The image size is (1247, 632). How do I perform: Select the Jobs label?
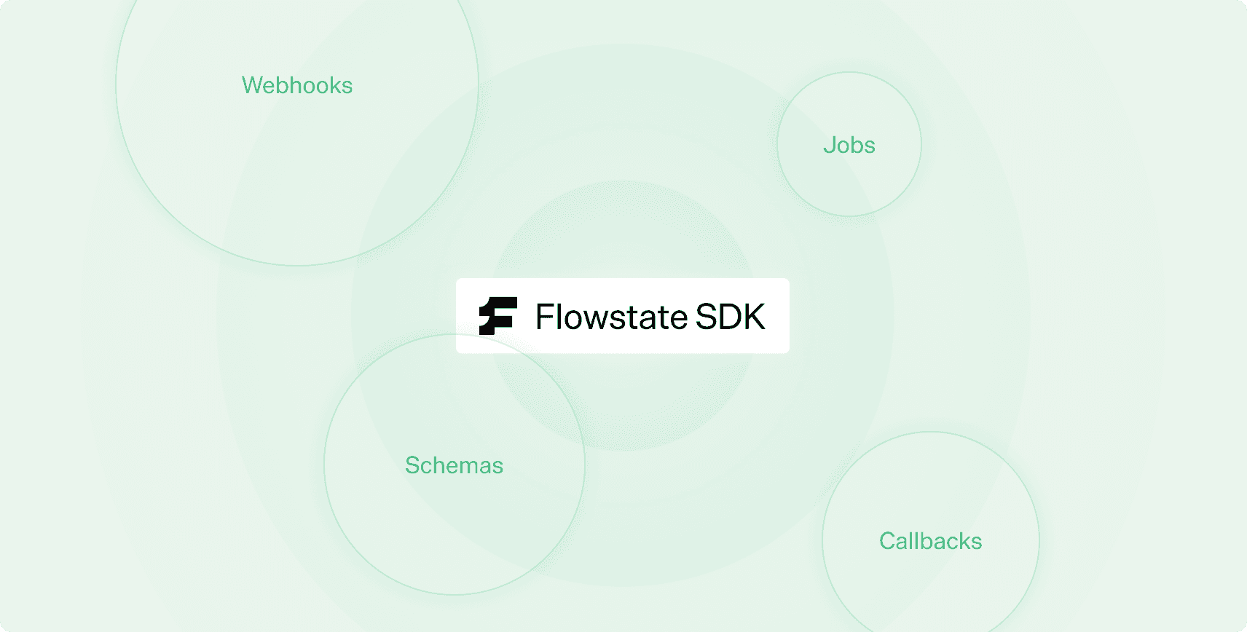849,145
